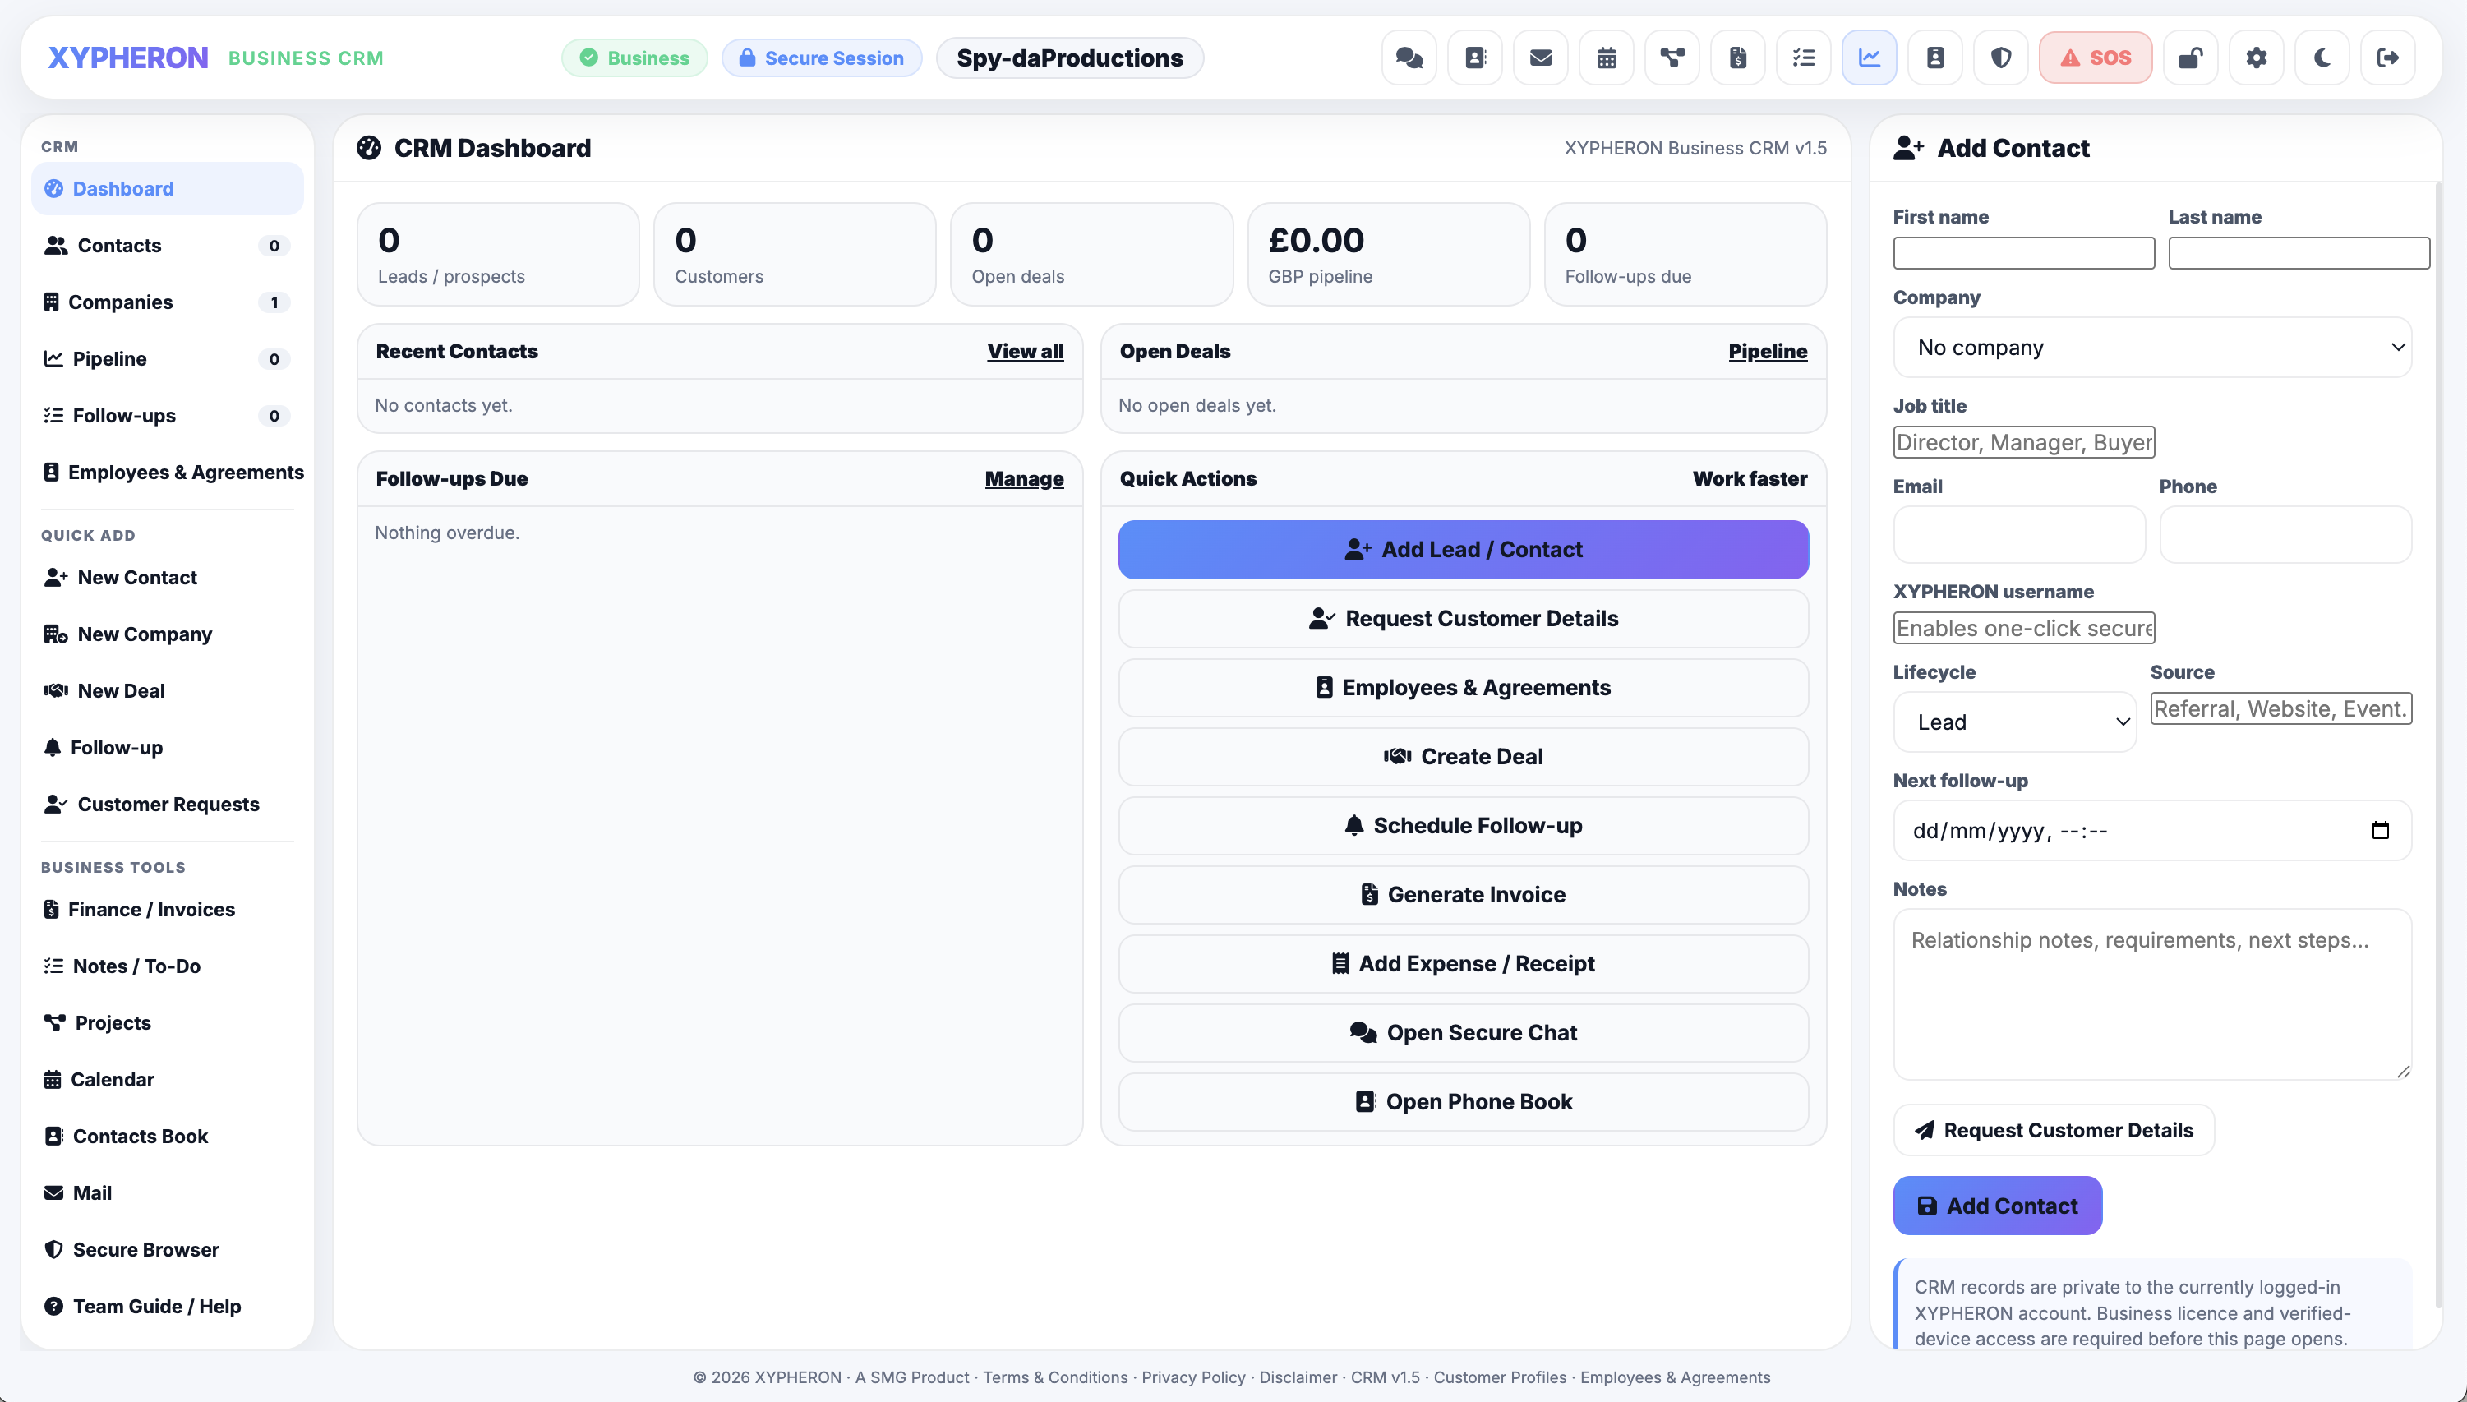Open Contacts in the CRM sidebar
Viewport: 2467px width, 1402px height.
[x=168, y=246]
